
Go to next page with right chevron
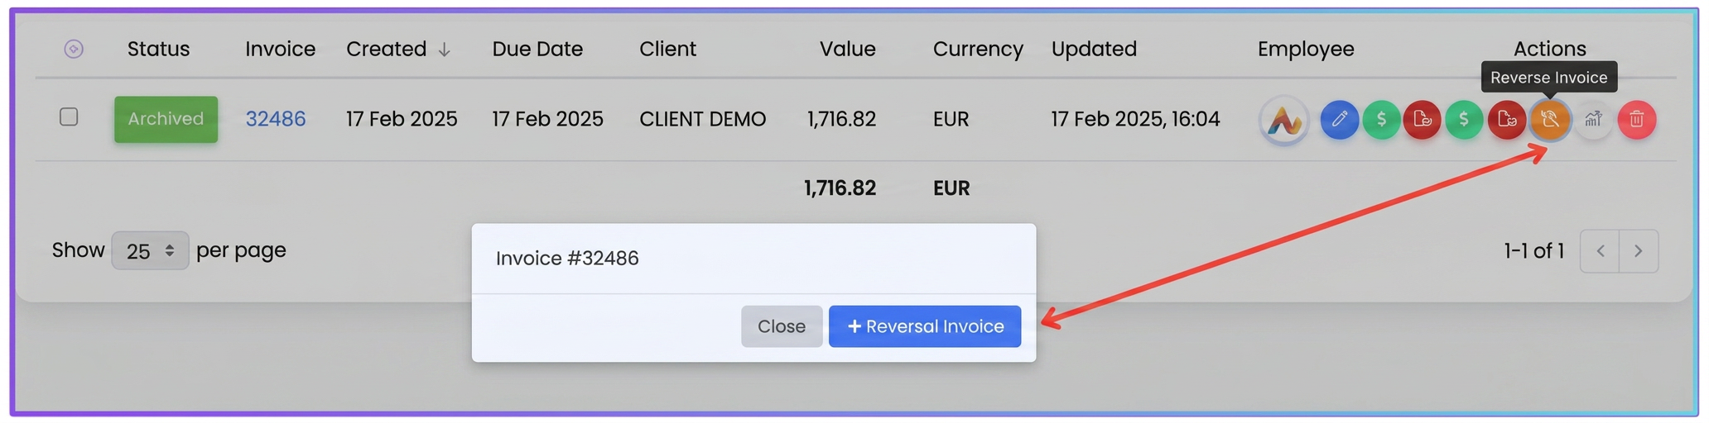(x=1639, y=251)
